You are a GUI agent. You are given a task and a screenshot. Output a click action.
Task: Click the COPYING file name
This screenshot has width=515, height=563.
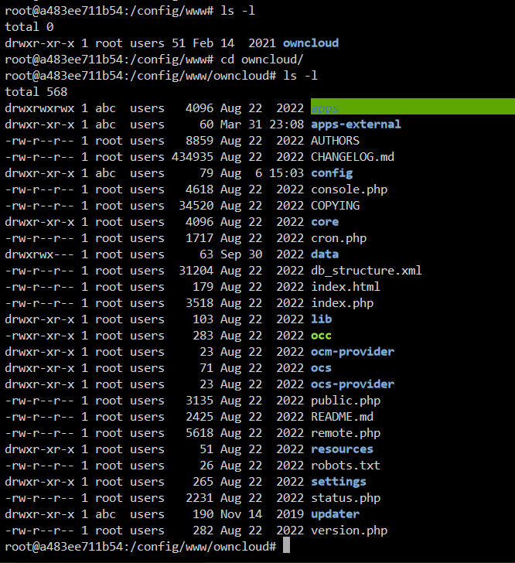335,206
